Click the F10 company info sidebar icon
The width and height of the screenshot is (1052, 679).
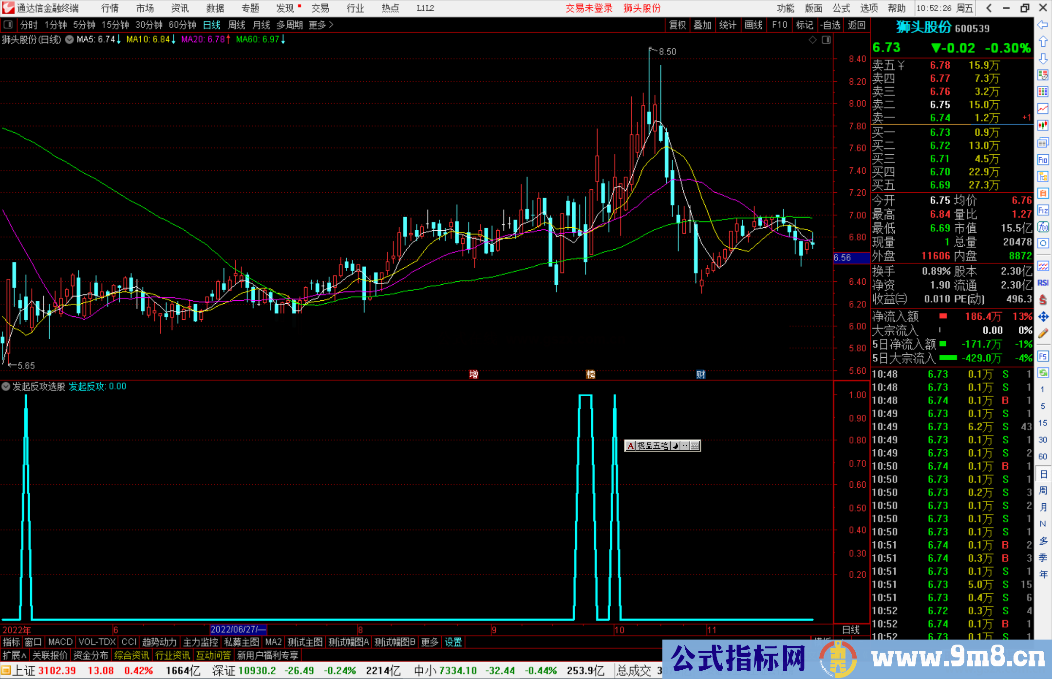(1043, 160)
